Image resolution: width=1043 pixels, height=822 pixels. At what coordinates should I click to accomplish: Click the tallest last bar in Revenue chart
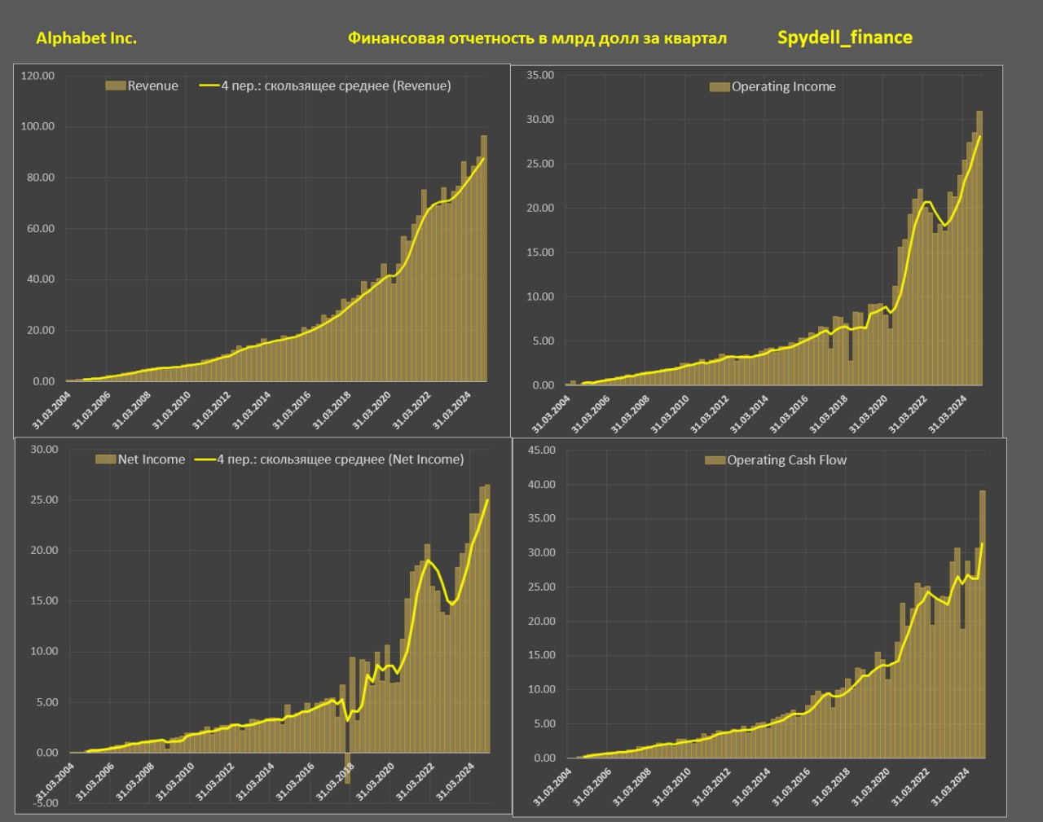click(483, 261)
